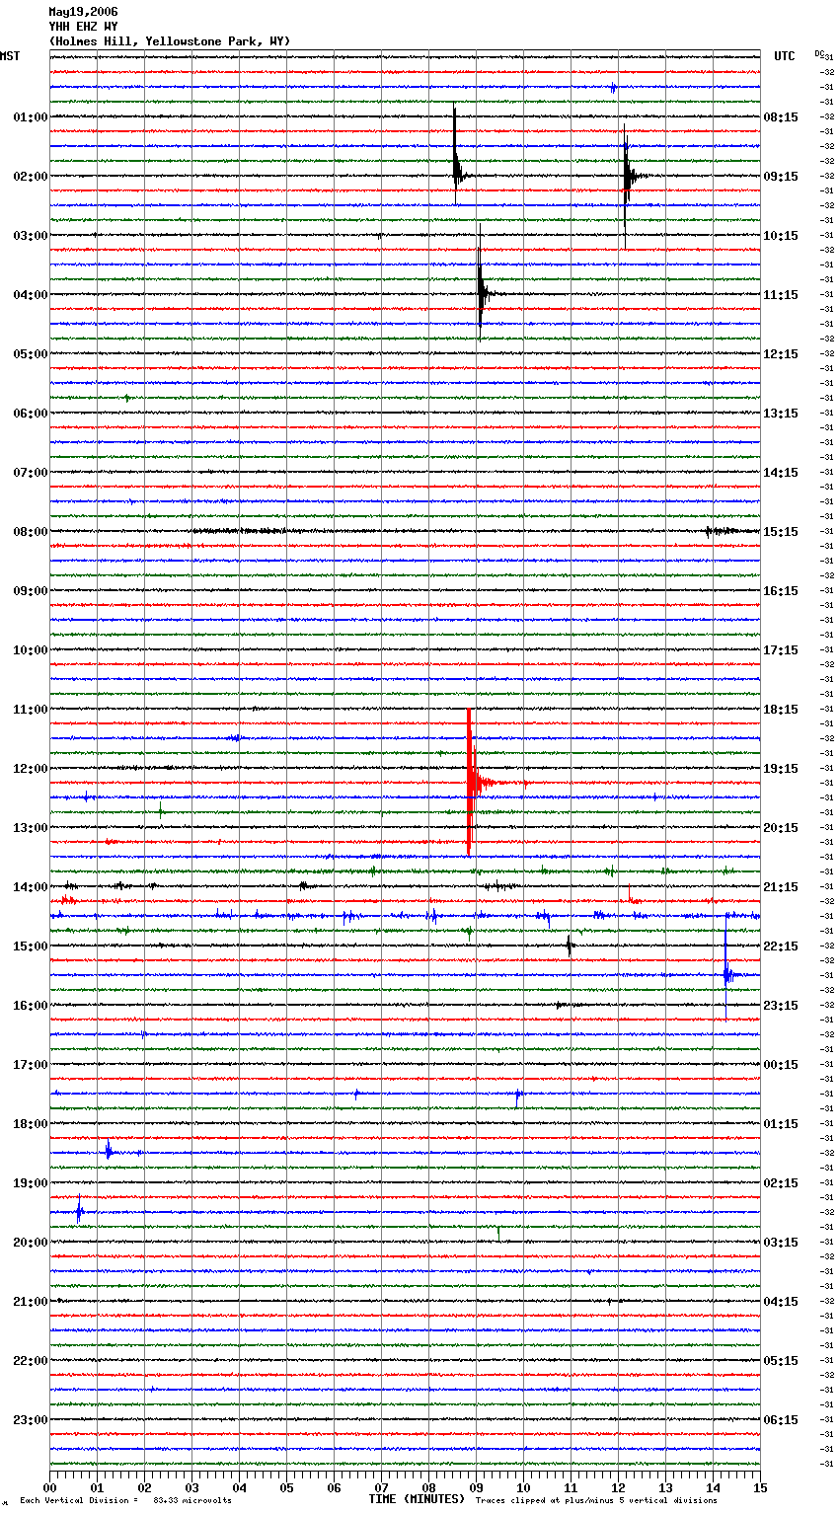The width and height of the screenshot is (839, 1514).
Task: Select the 20:00 MST time label
Action: click(31, 1243)
